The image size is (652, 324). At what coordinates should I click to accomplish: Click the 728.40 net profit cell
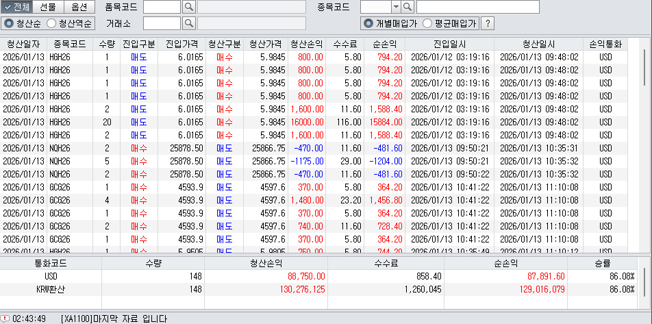point(385,227)
